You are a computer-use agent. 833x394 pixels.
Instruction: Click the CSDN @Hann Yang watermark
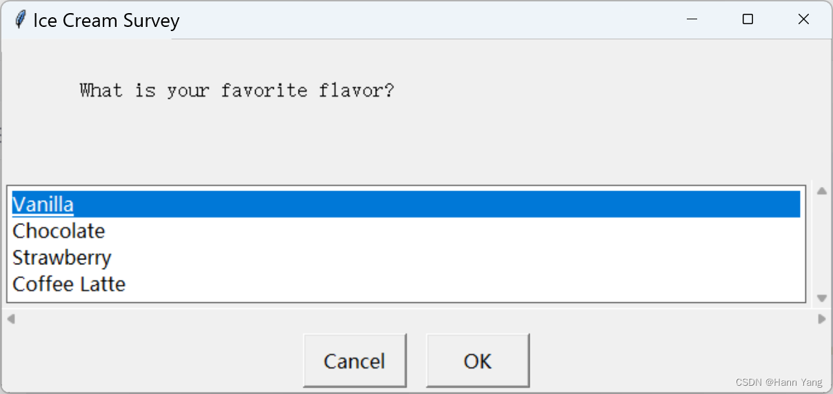tap(780, 382)
